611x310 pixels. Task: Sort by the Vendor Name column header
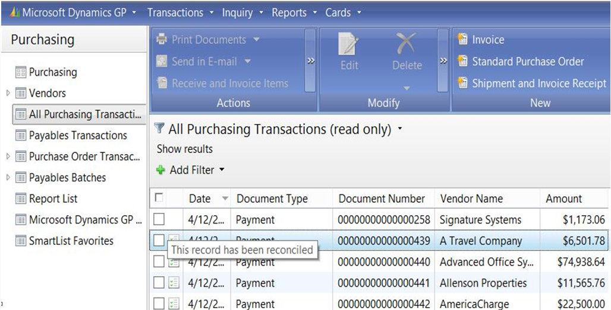pos(471,199)
